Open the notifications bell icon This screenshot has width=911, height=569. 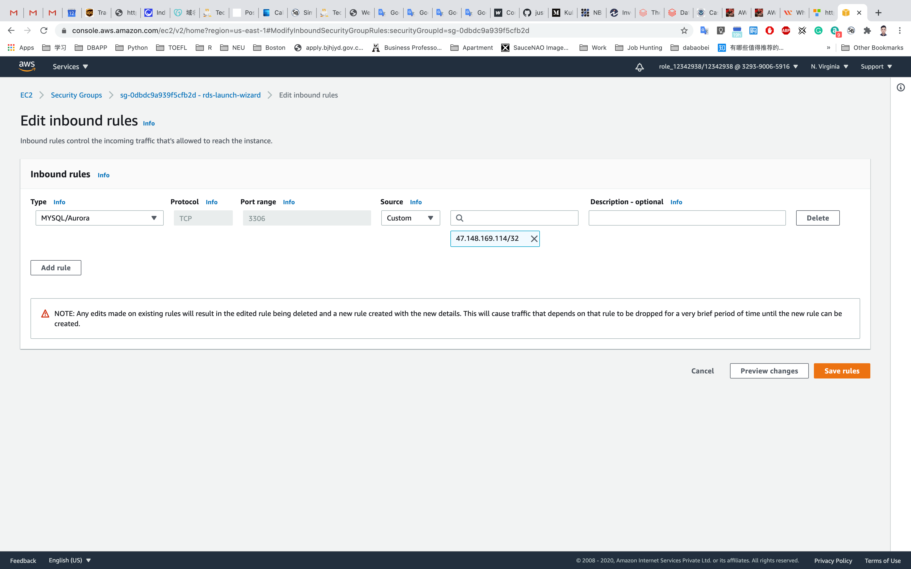coord(639,67)
